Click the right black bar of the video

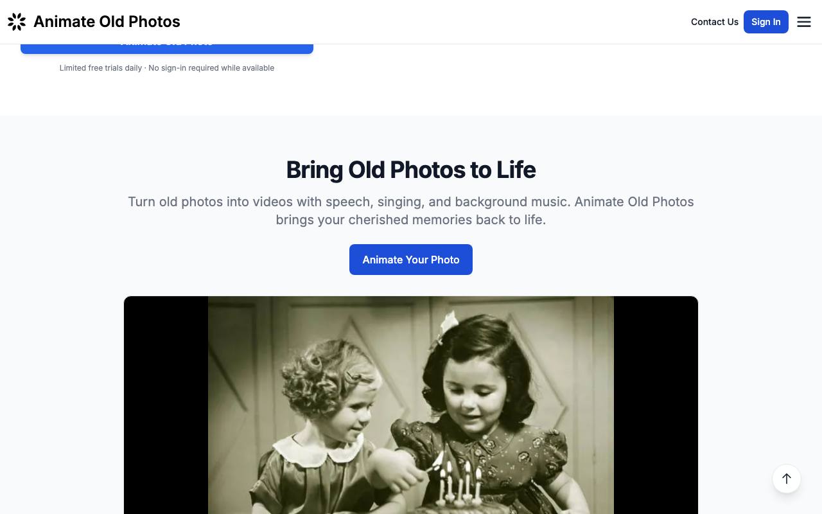(656, 405)
